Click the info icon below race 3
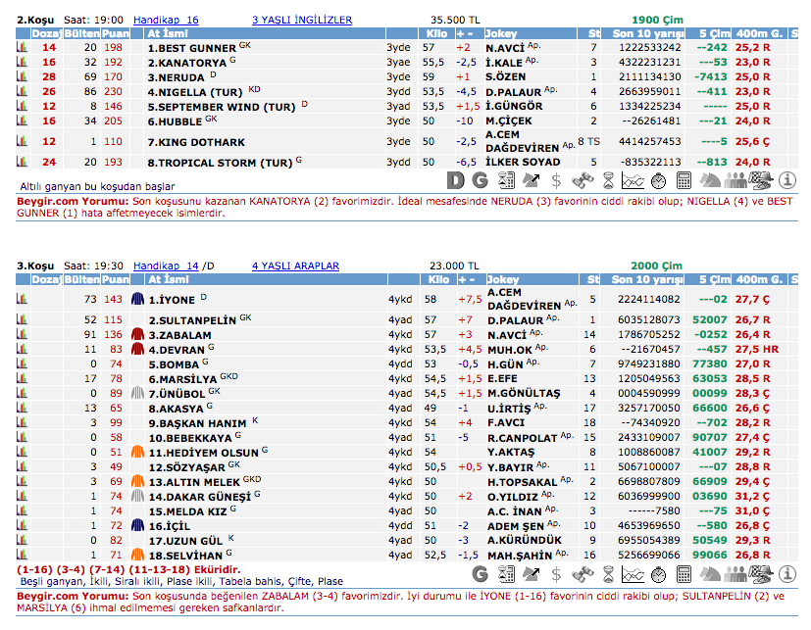The width and height of the screenshot is (811, 630). (786, 573)
